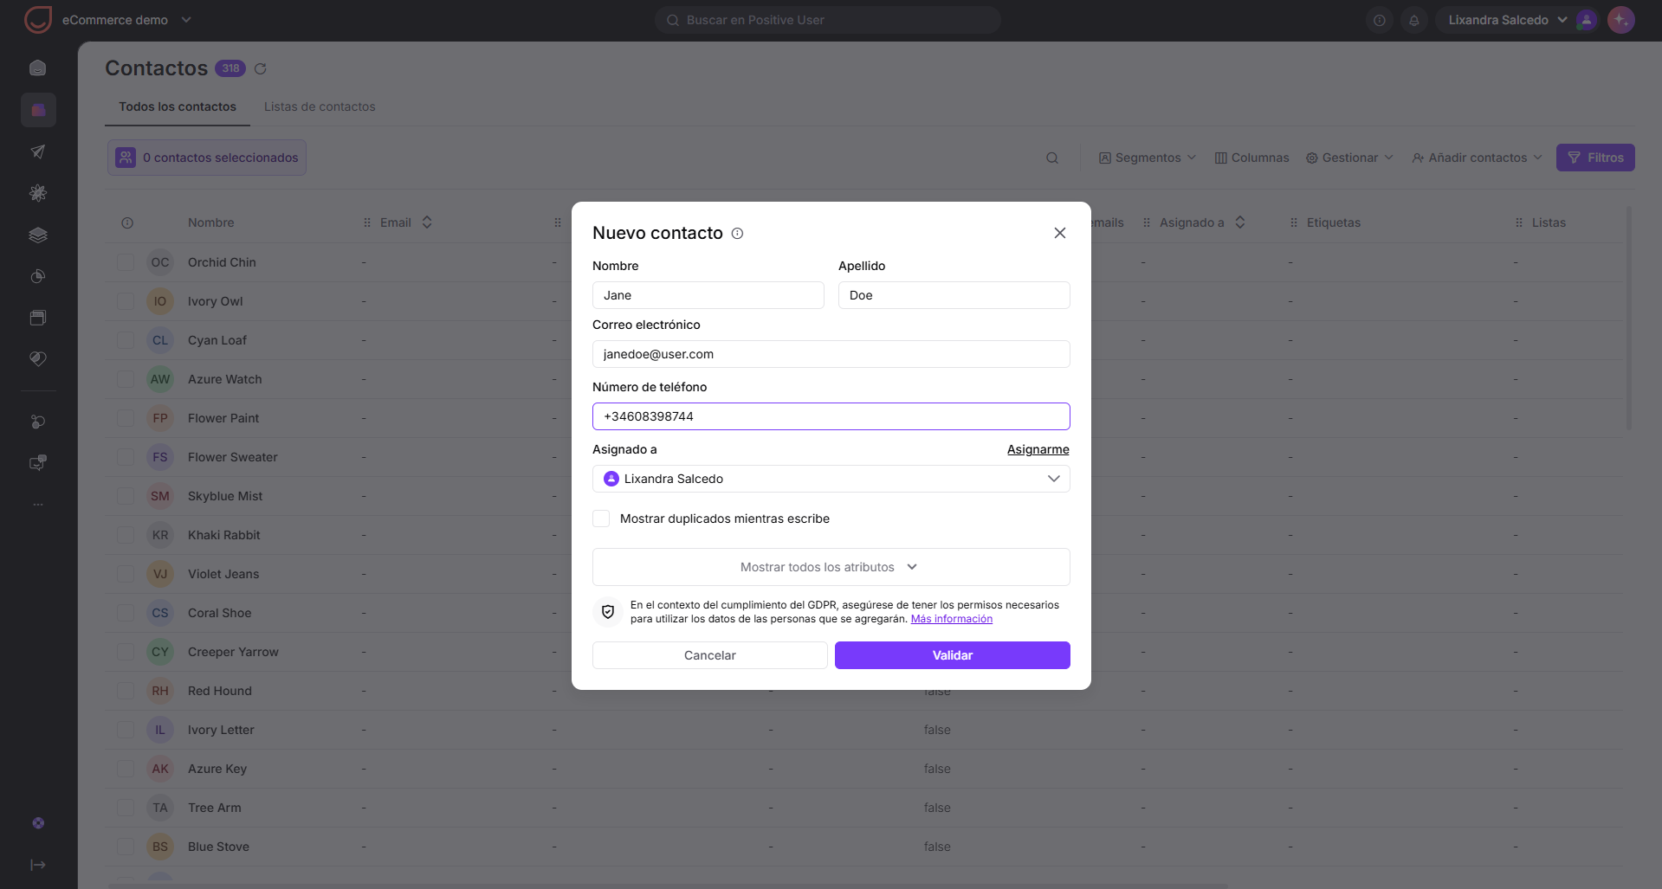
Task: Tick the checkbox for Orchid Chin row
Action: click(126, 262)
